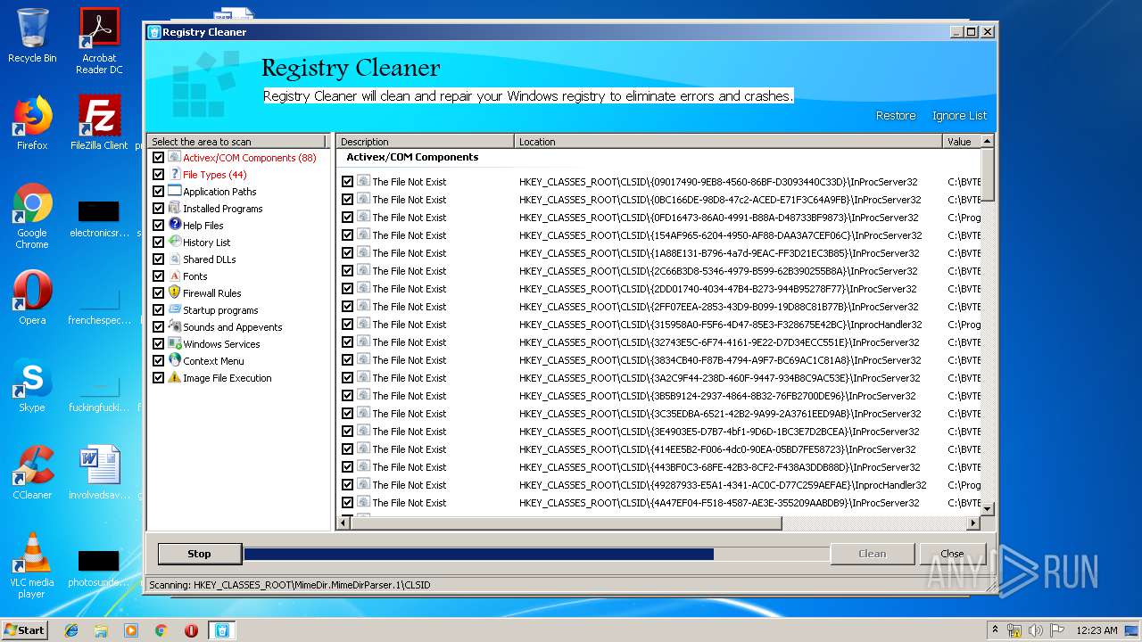Image resolution: width=1142 pixels, height=642 pixels.
Task: Click the Sounds and Appevents icon
Action: pos(175,326)
